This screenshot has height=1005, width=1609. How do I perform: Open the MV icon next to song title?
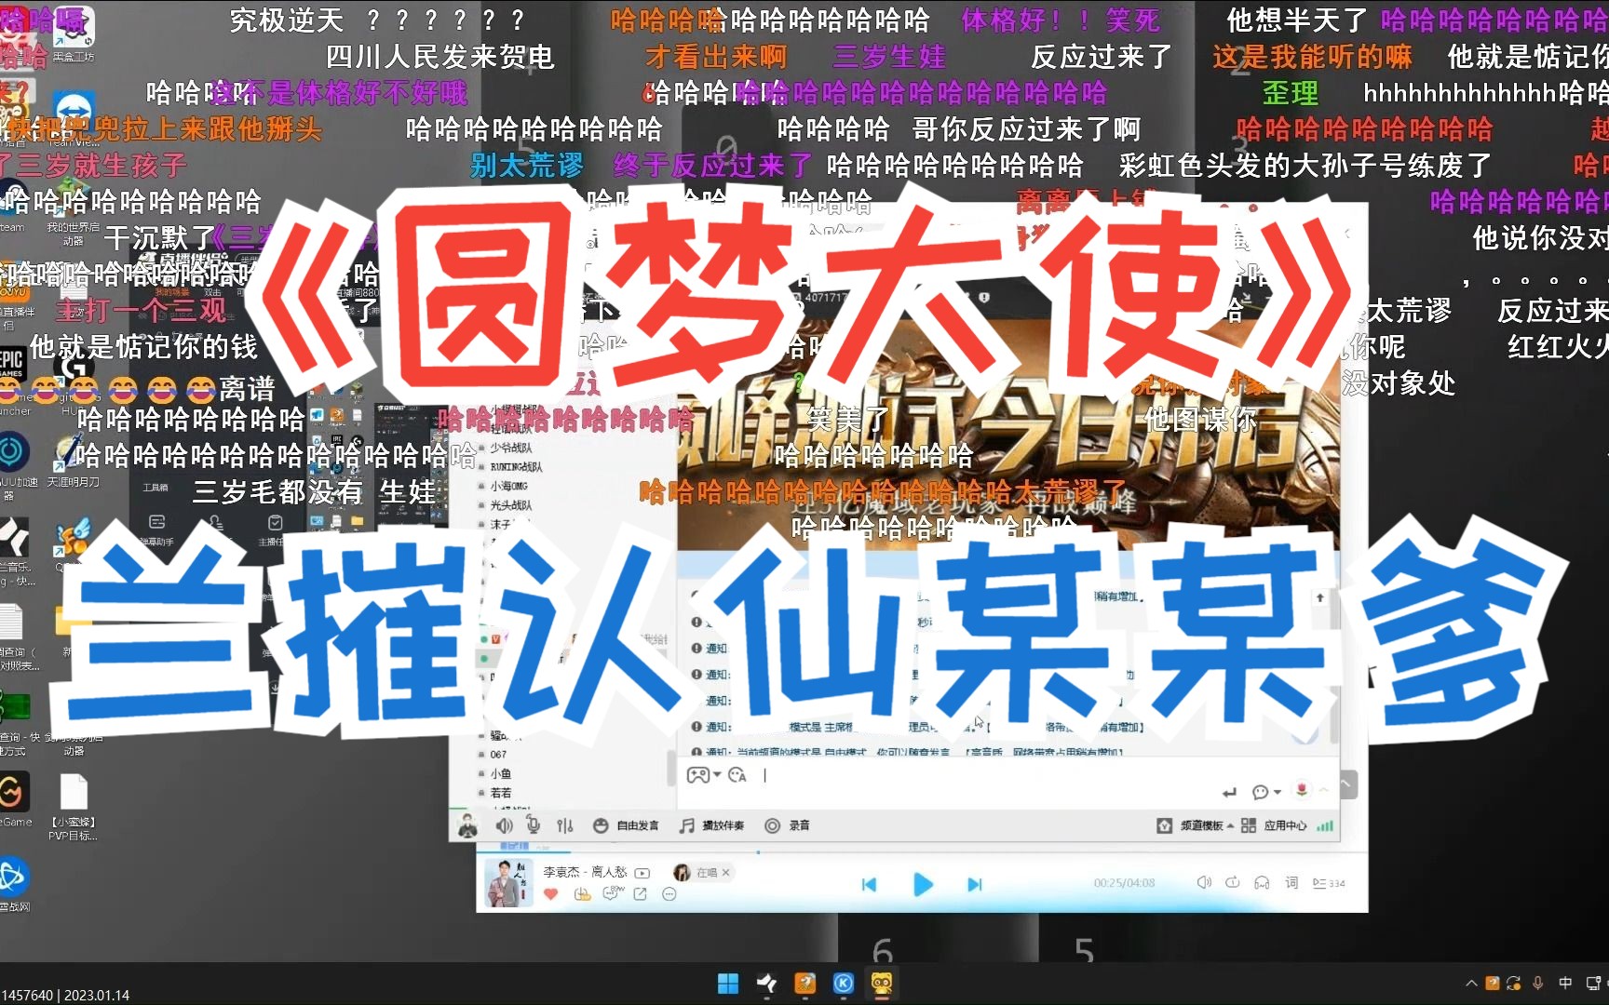coord(642,873)
